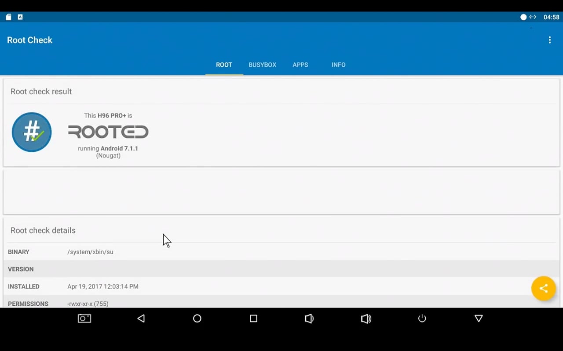Open the overflow menu in Root Check
This screenshot has height=351, width=563.
(x=549, y=39)
